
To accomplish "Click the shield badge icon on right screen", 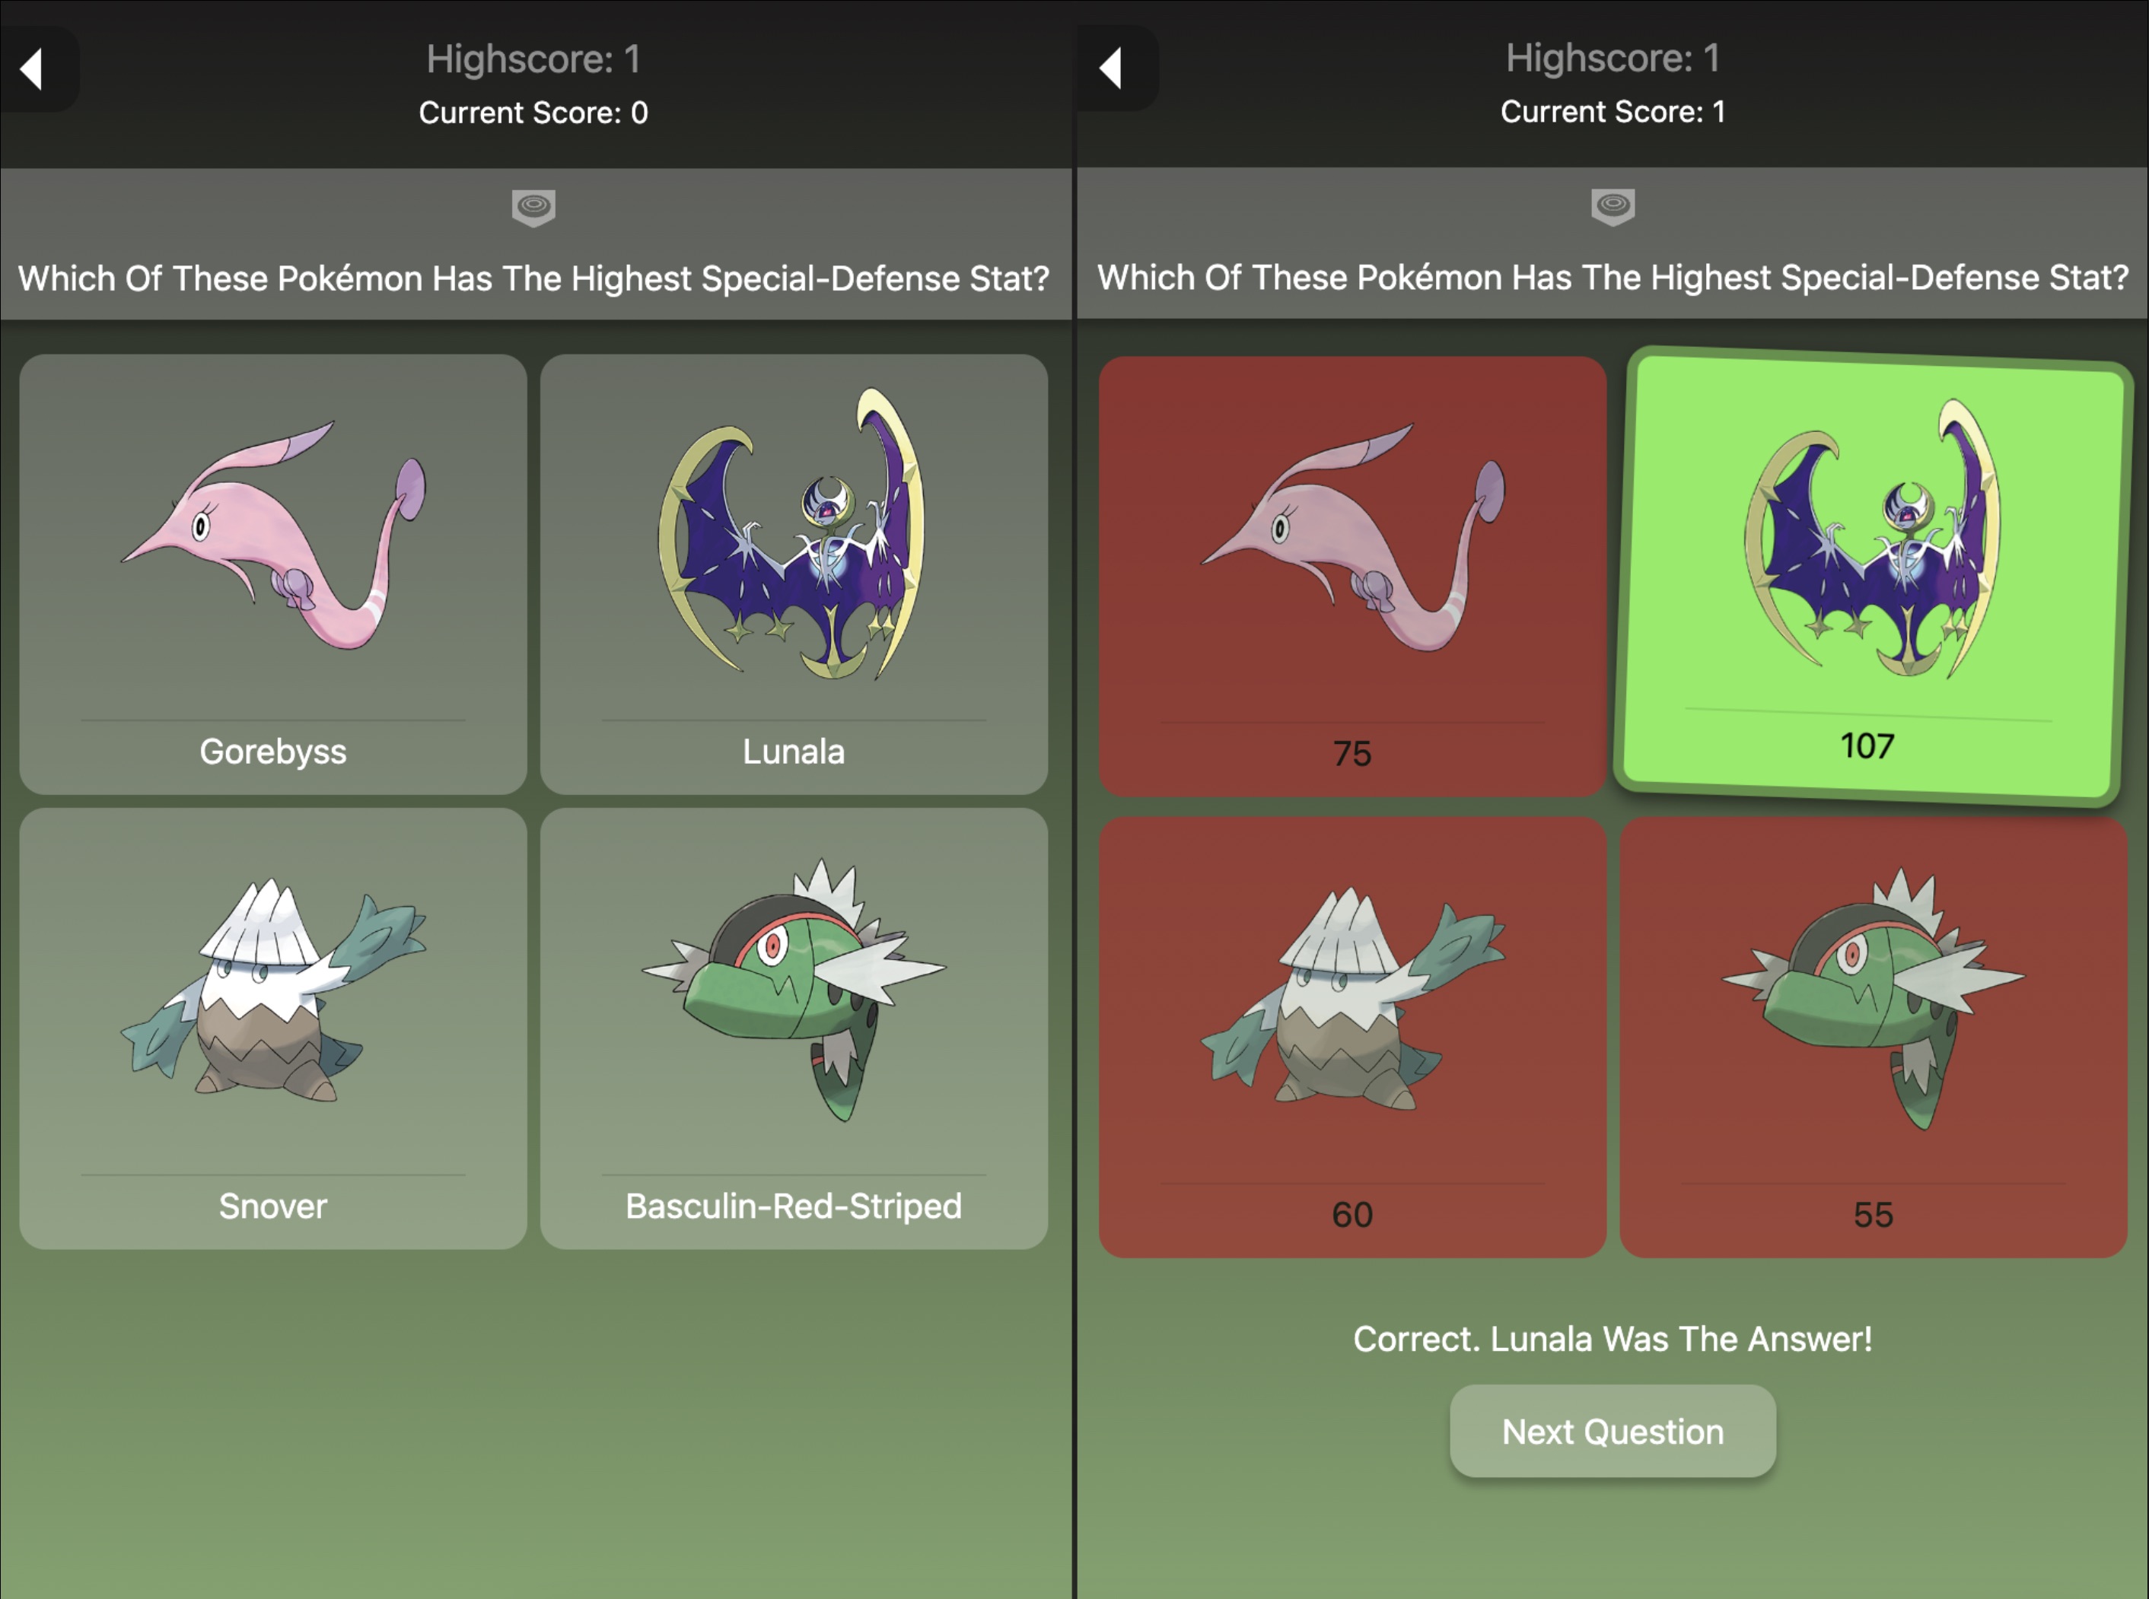I will (x=1613, y=206).
